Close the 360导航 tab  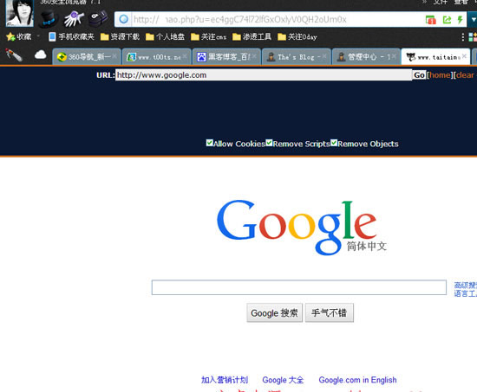[114, 56]
